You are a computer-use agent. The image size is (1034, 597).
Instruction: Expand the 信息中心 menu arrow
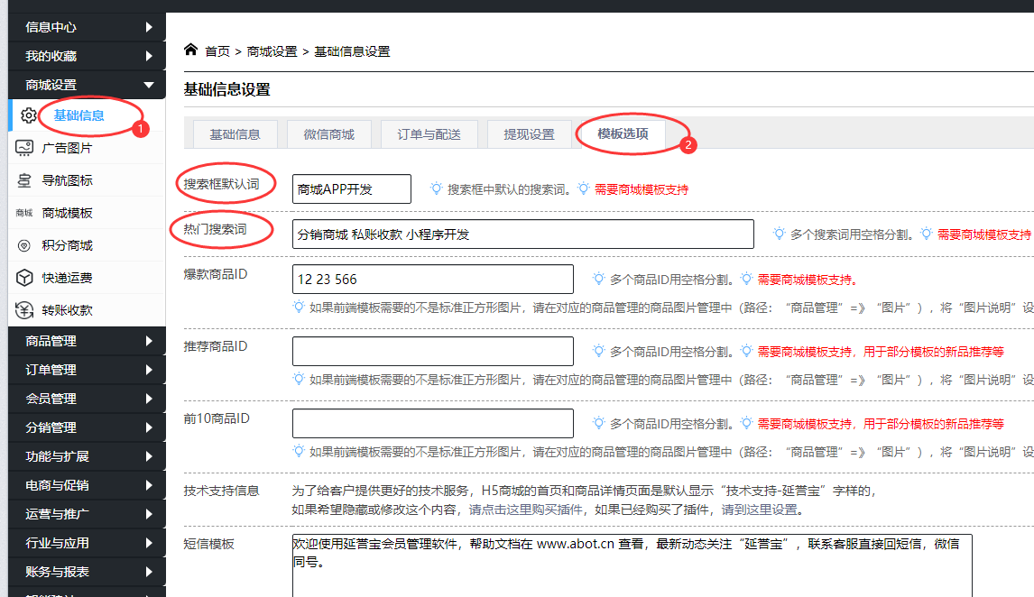coord(149,27)
